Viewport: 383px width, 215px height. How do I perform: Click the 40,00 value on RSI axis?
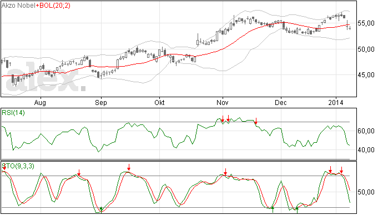point(366,149)
